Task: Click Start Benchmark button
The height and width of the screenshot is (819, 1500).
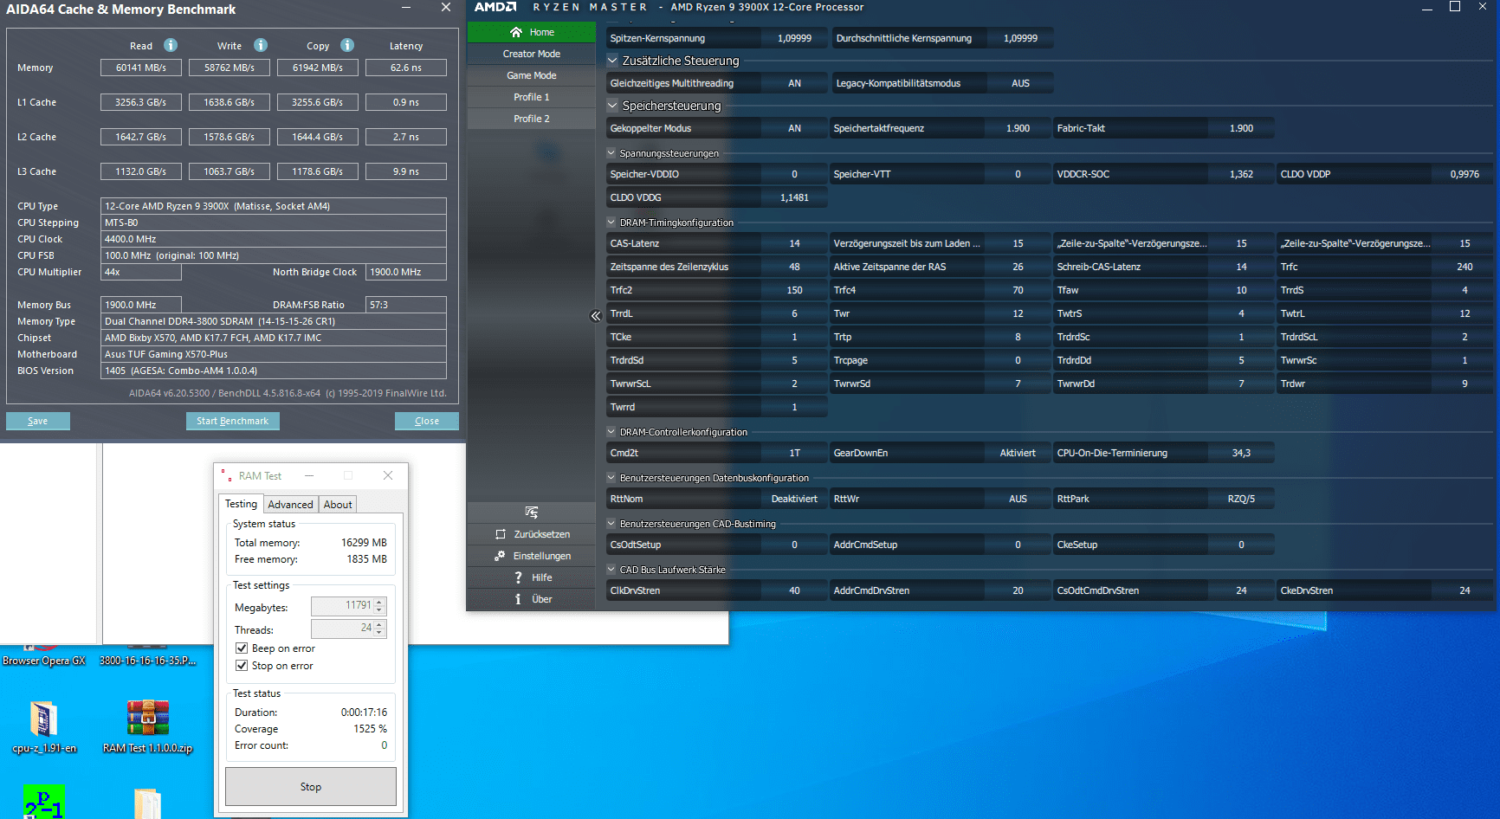Action: click(232, 421)
